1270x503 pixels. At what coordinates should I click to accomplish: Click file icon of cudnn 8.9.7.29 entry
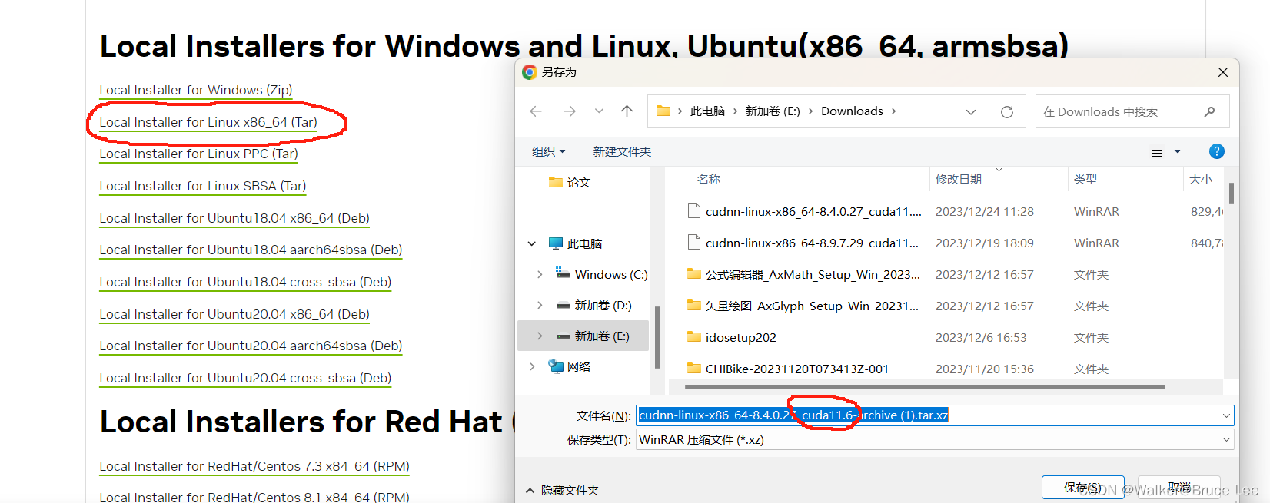click(x=693, y=242)
